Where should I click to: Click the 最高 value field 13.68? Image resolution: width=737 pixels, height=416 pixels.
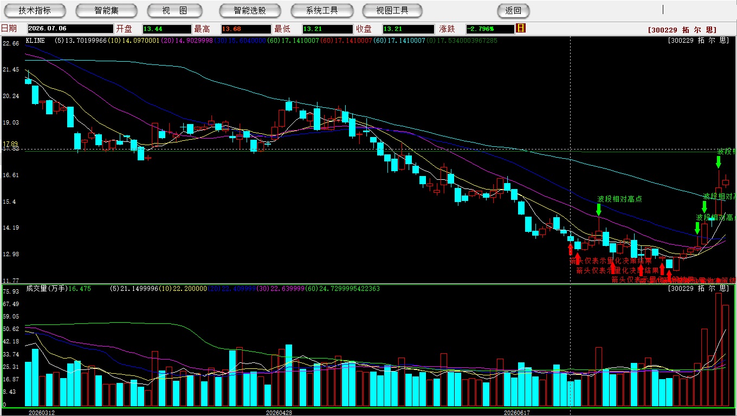[x=245, y=29]
